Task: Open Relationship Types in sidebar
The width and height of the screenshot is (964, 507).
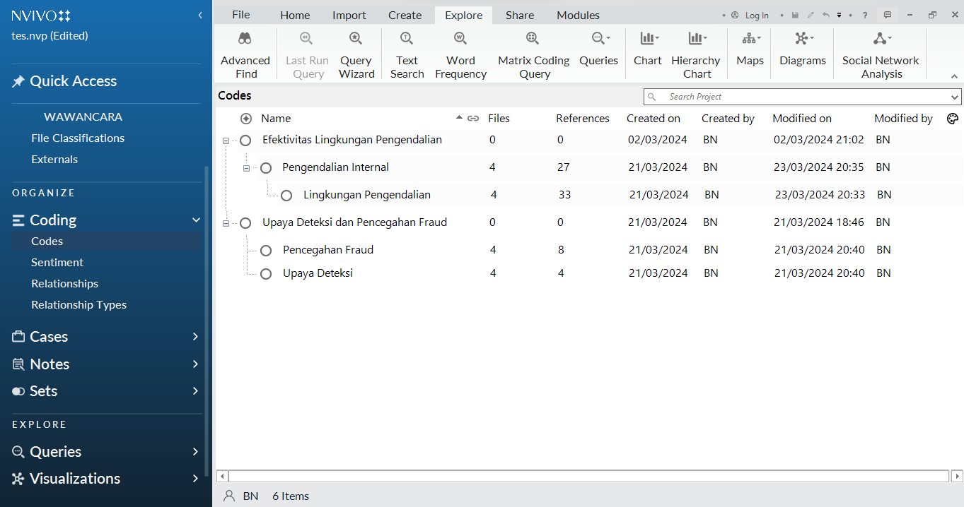Action: pyautogui.click(x=79, y=305)
